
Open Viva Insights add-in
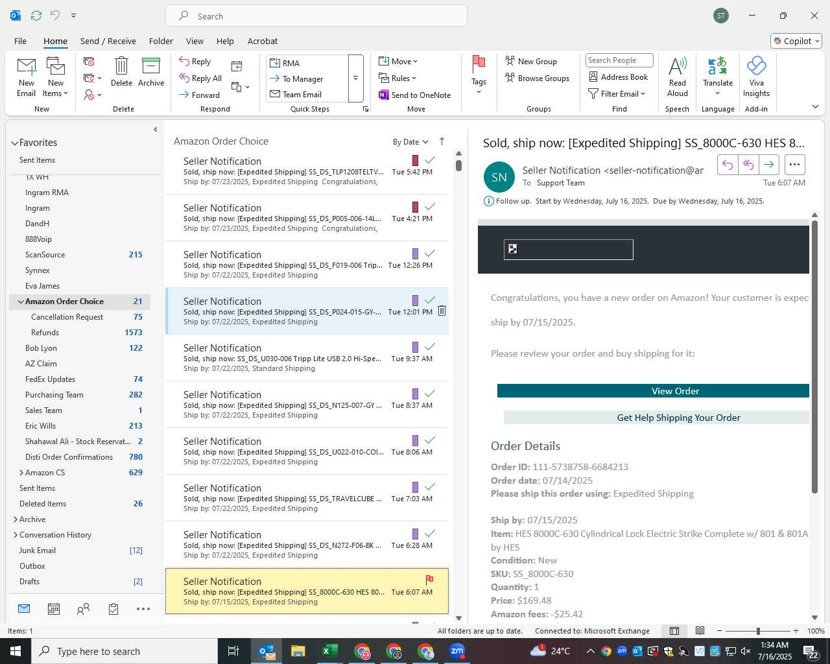pyautogui.click(x=756, y=77)
